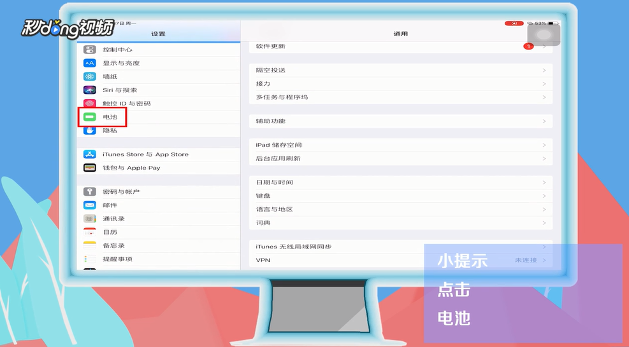The image size is (629, 347).
Task: Tap the red screen recording indicator
Action: click(514, 24)
